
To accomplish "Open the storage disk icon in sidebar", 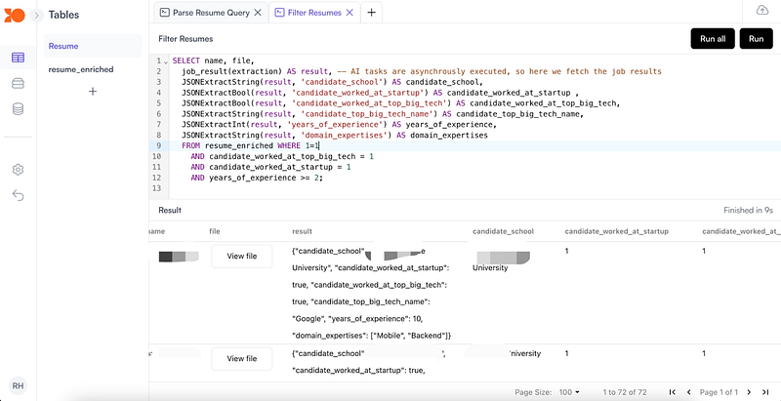I will (18, 84).
